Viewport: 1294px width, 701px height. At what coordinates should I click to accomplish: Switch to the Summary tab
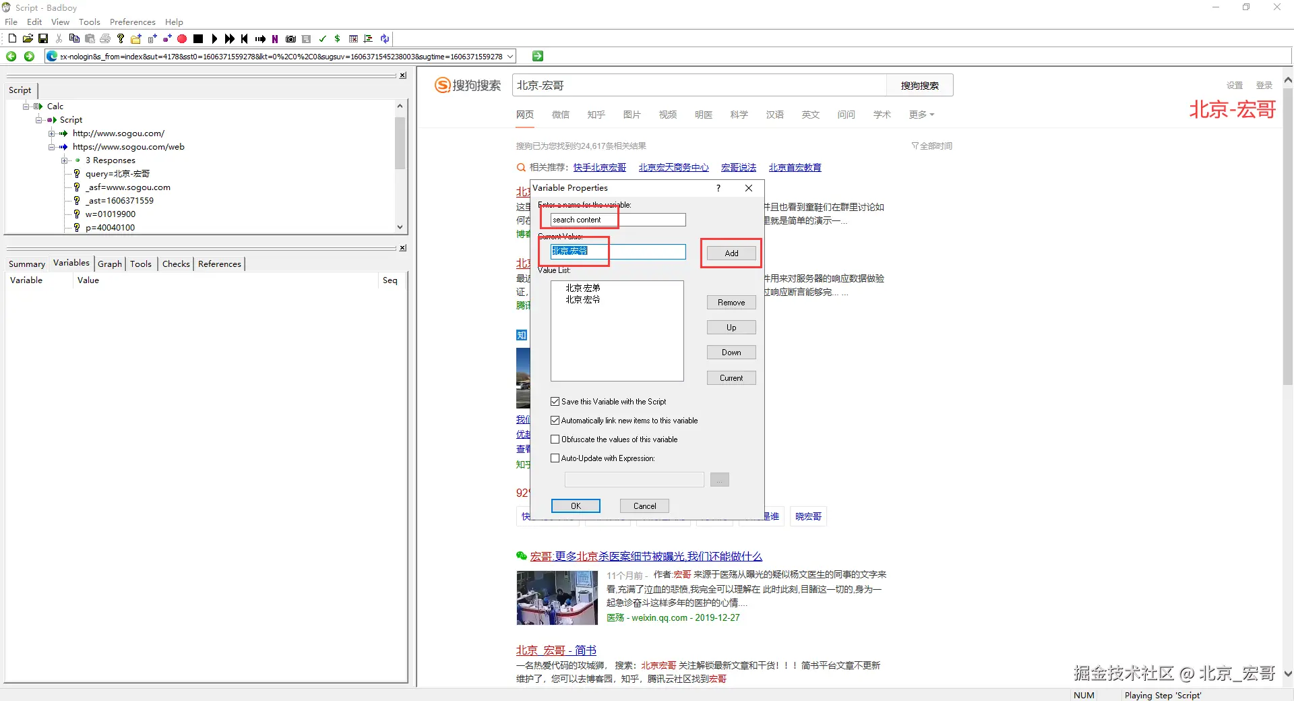pos(27,264)
